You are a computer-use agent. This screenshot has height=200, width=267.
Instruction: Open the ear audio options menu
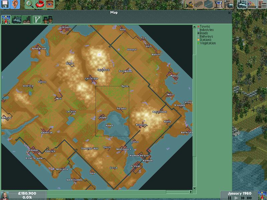[15, 4]
